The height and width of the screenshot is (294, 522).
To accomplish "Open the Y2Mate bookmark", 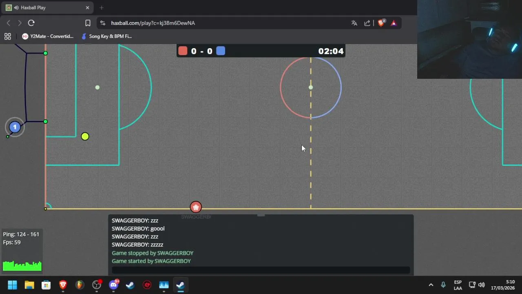I will pos(48,36).
